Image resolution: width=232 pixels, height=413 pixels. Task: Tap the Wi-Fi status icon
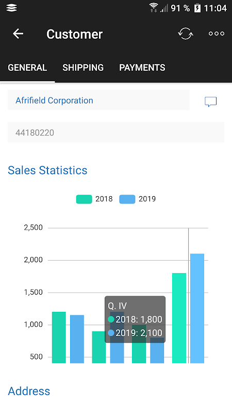click(x=153, y=8)
